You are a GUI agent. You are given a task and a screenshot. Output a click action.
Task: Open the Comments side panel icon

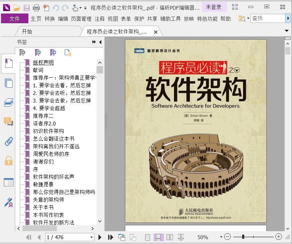point(8,122)
